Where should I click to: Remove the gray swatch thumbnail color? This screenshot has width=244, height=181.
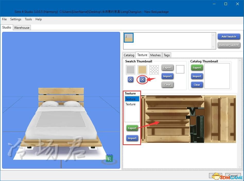tap(130, 80)
